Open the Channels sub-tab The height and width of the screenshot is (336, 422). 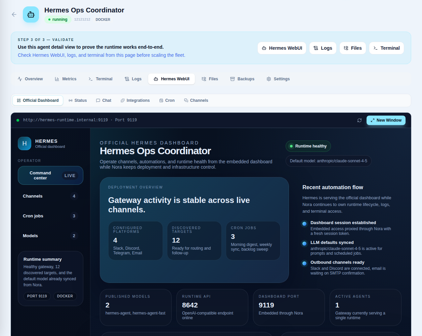(196, 100)
